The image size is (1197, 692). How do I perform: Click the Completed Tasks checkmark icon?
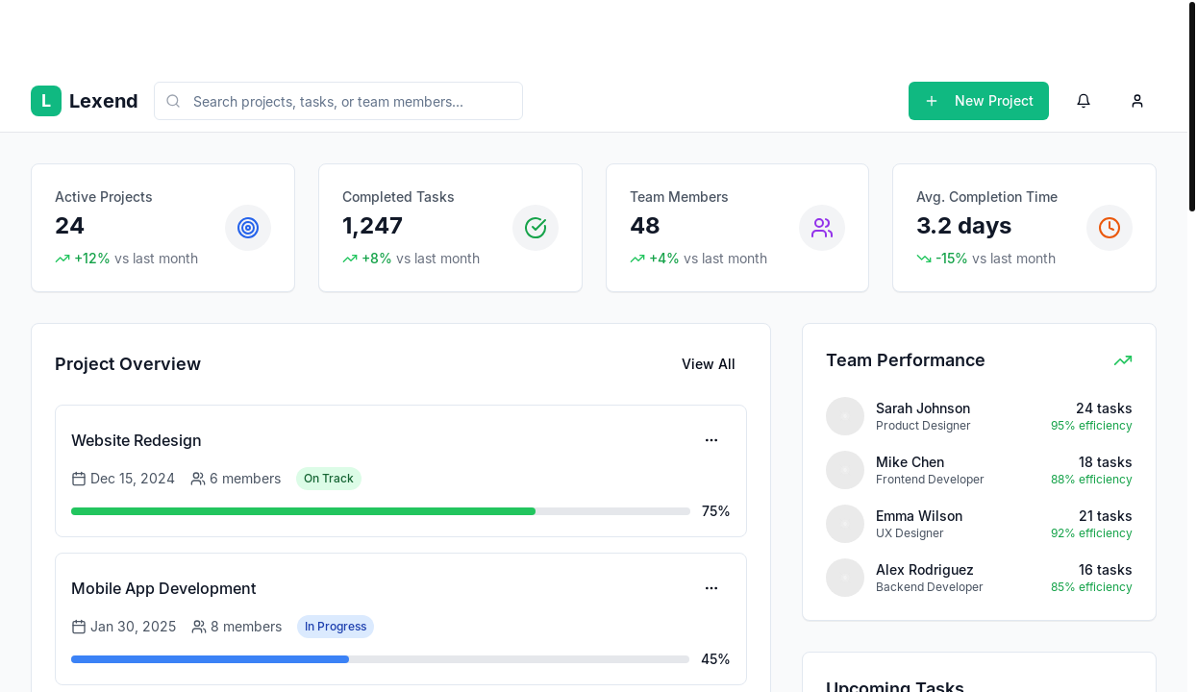click(x=536, y=228)
